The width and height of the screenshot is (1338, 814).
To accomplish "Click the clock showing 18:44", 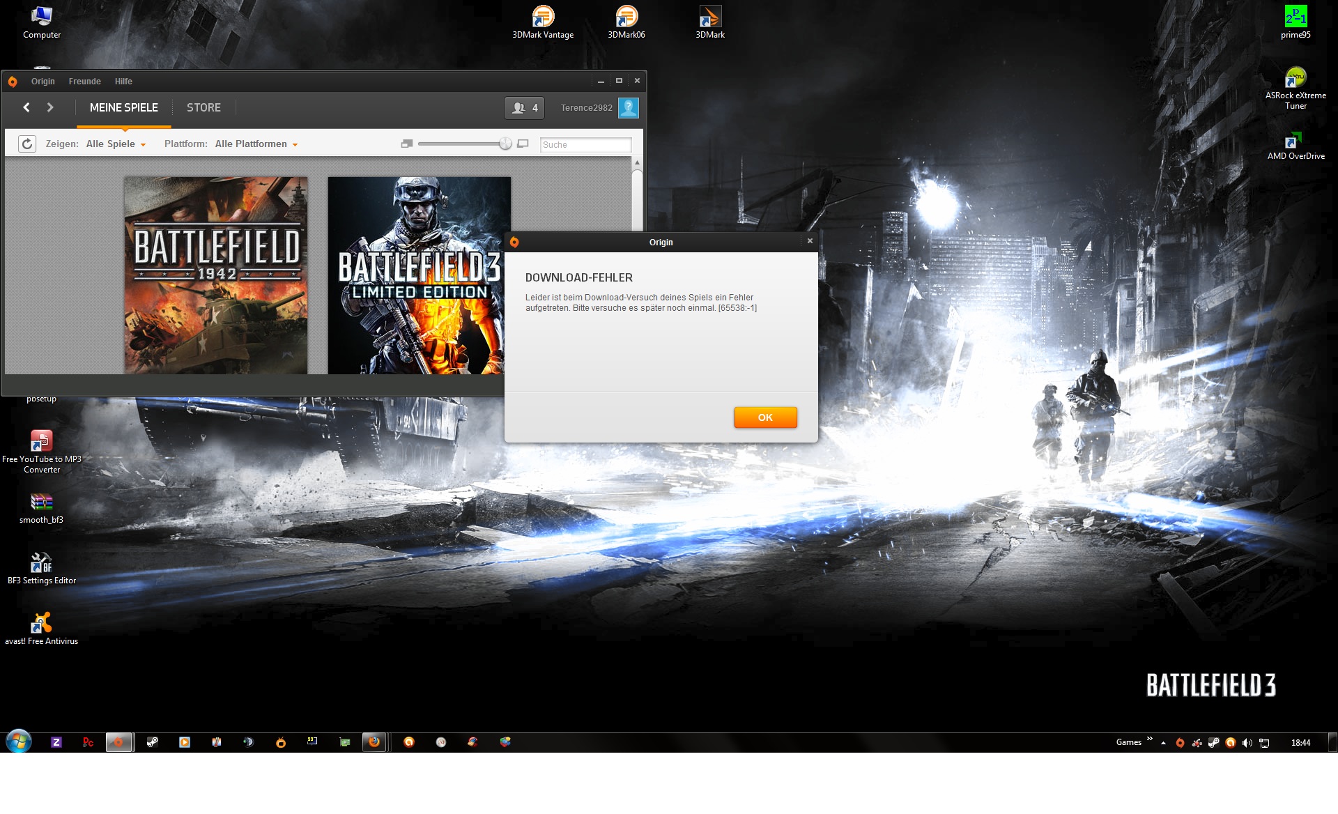I will point(1300,743).
